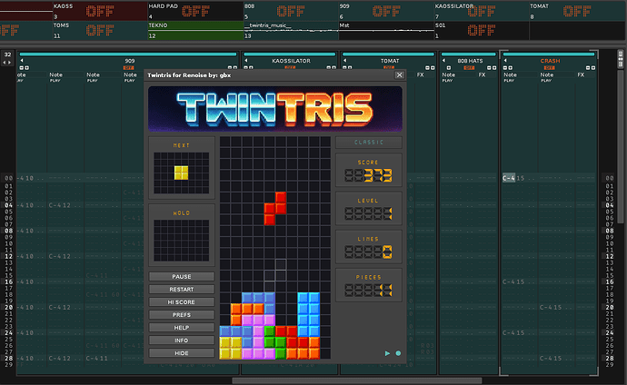Remove a note column from CRASH track
Viewport: 627px width, 385px height.
[505, 68]
